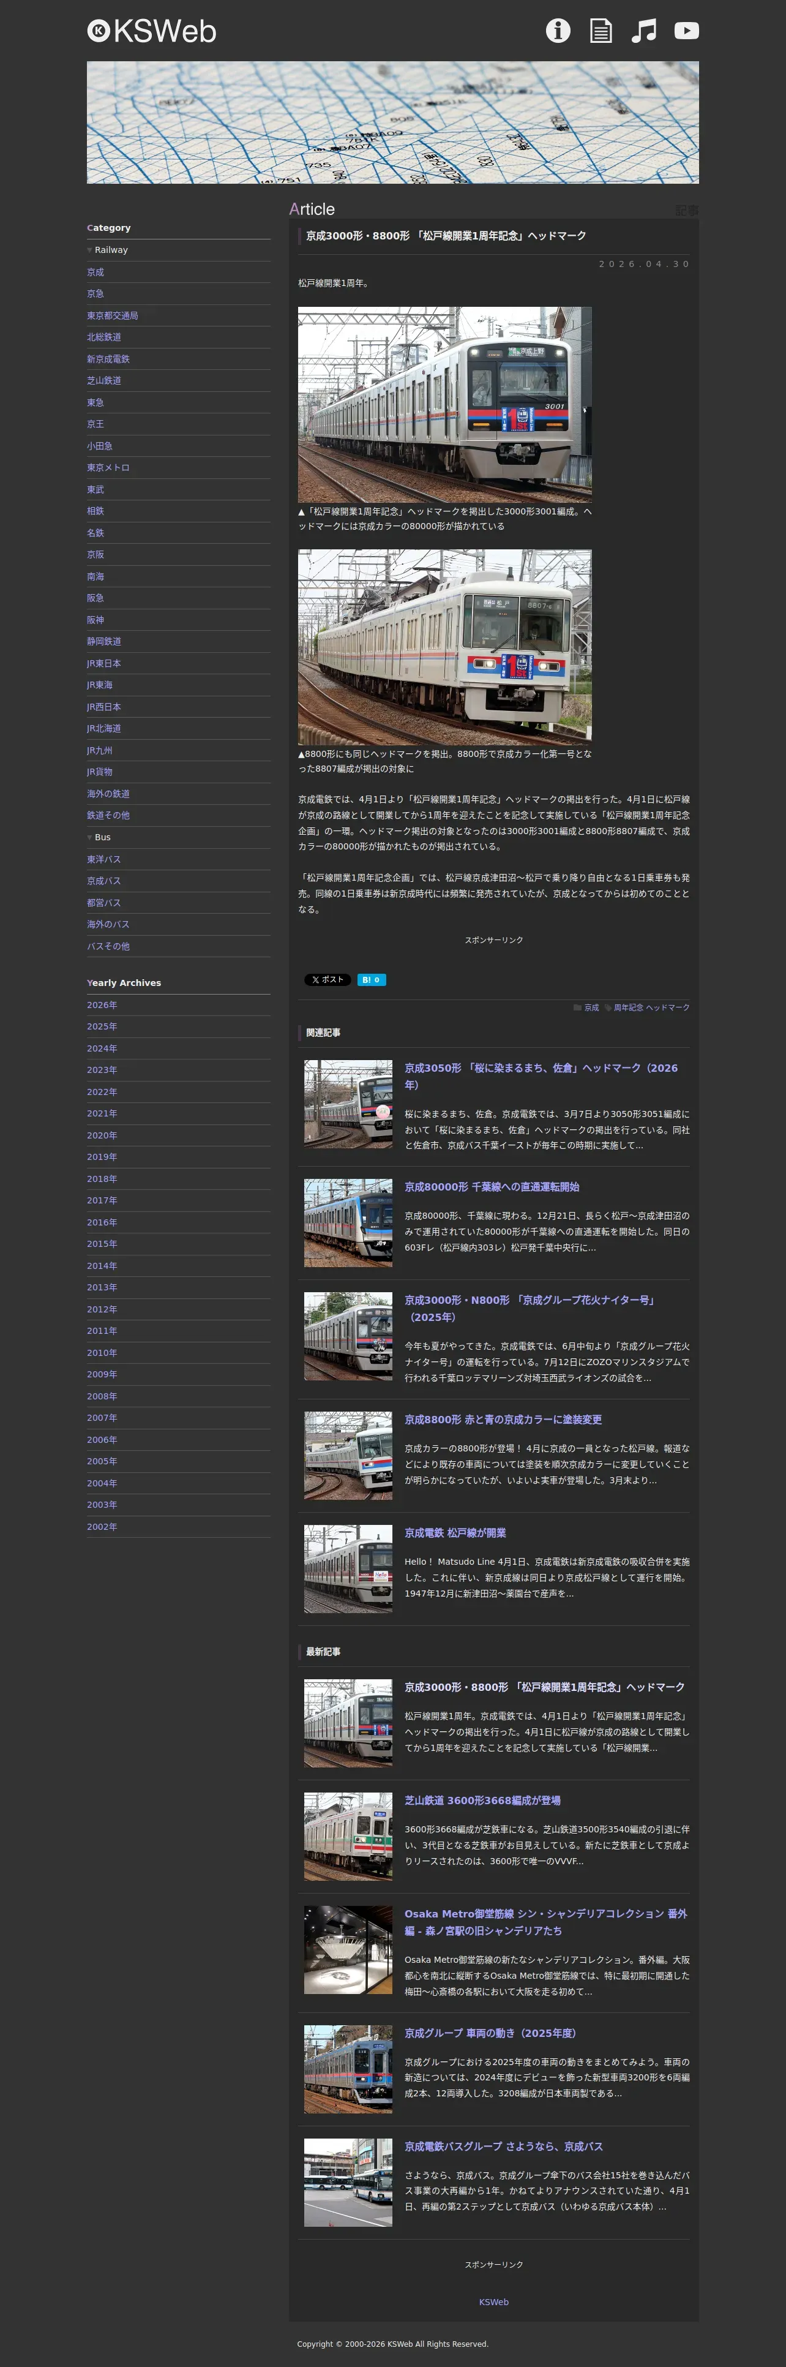Click the KSWeb logo in the header

[152, 31]
